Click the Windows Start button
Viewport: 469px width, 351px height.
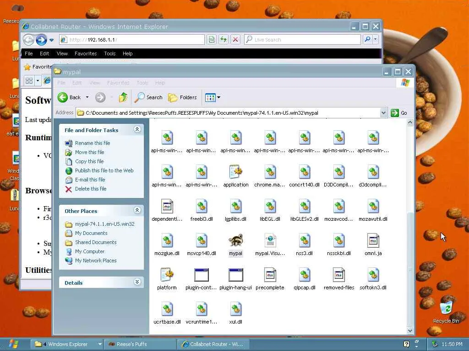coord(12,344)
